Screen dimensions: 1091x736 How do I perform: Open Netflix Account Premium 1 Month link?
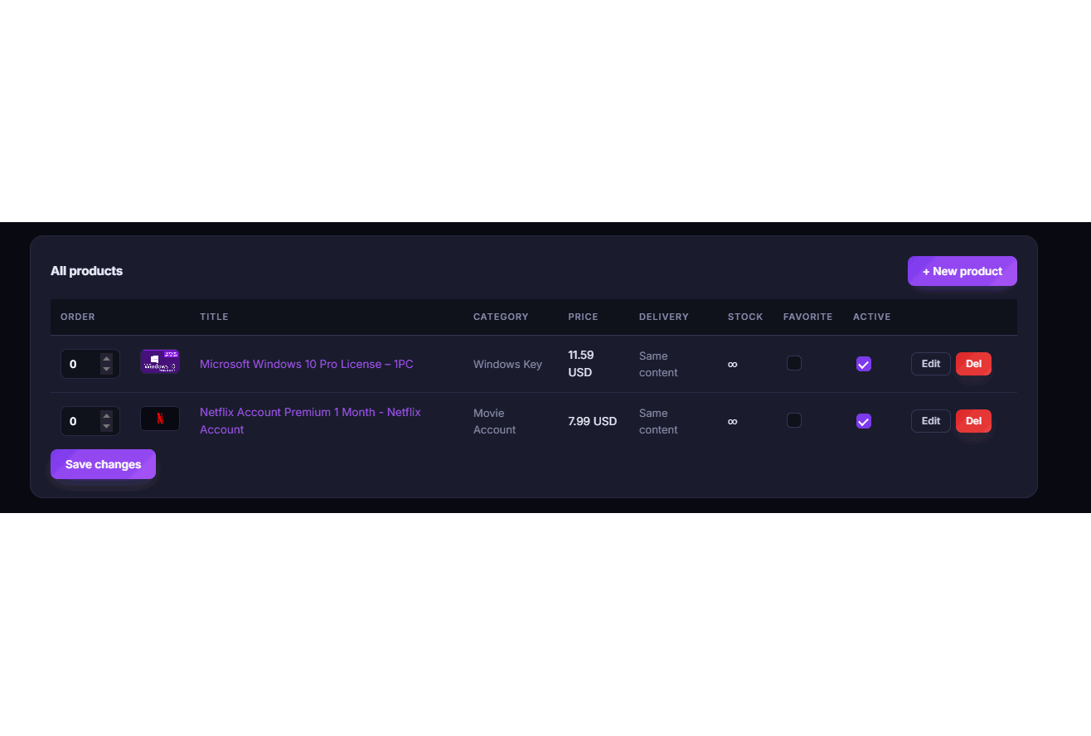[x=310, y=421]
